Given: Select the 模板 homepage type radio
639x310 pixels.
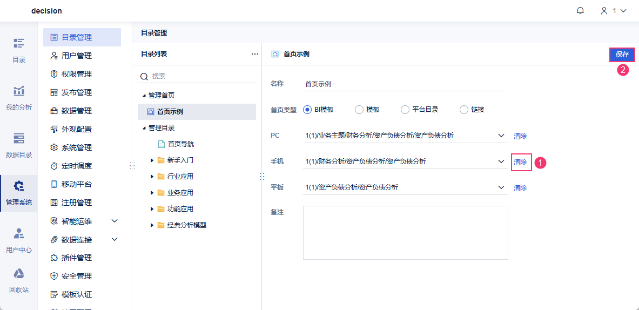Looking at the screenshot, I should (x=359, y=110).
